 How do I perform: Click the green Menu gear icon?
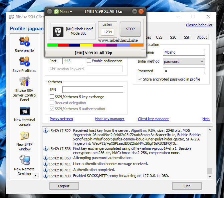coord(56,12)
